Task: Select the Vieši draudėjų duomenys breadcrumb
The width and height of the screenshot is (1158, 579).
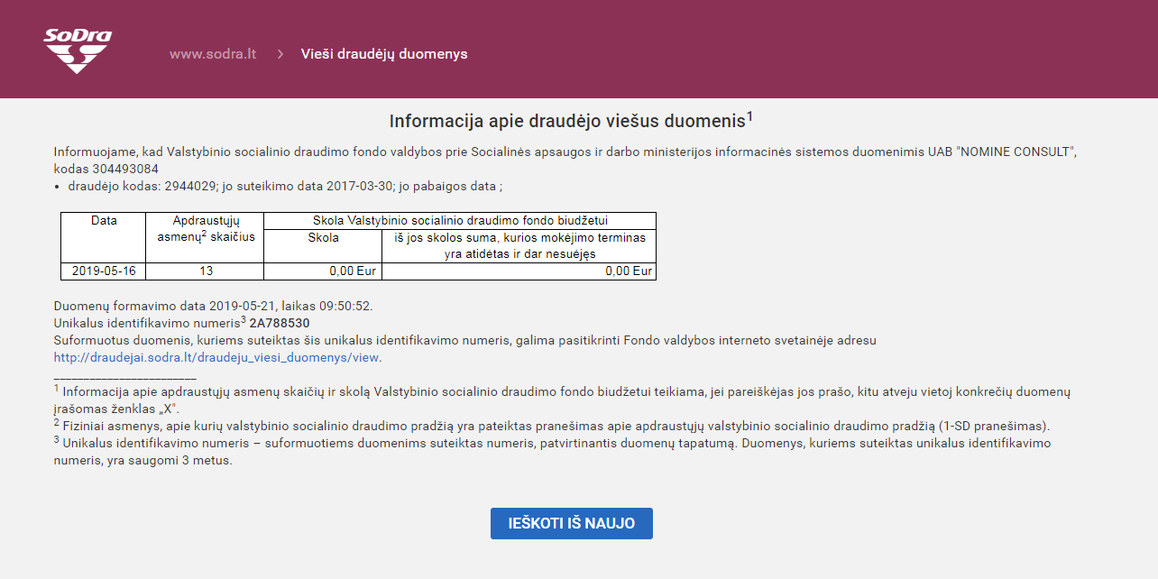Action: point(384,54)
